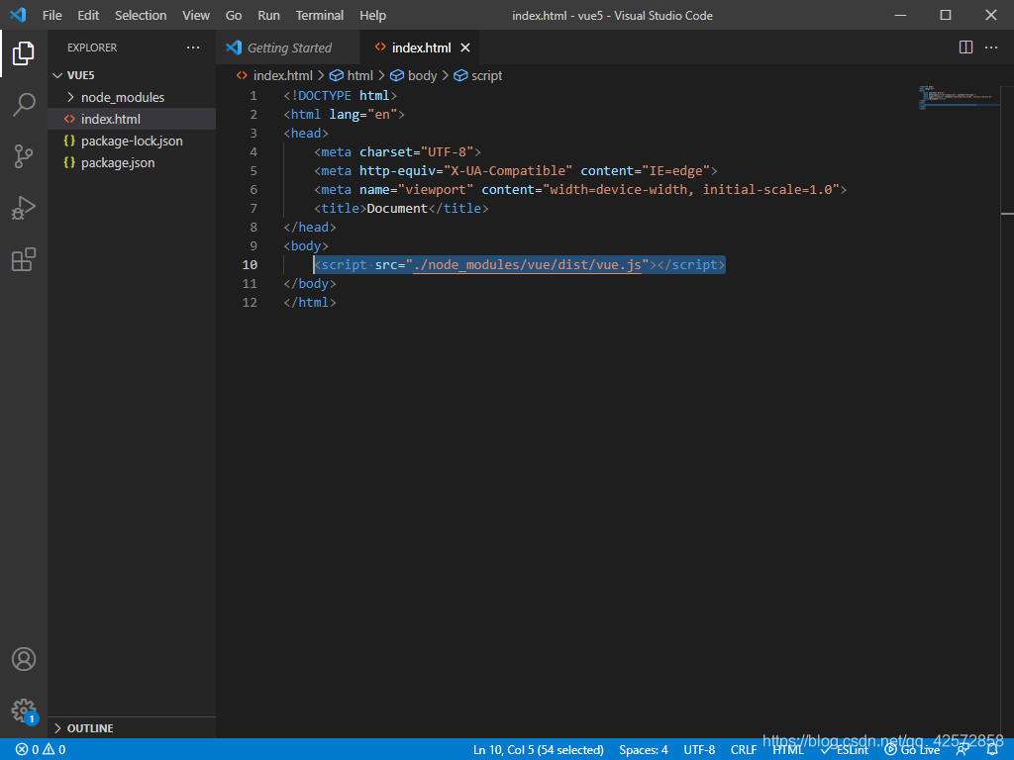
Task: Open the Run menu
Action: tap(268, 15)
